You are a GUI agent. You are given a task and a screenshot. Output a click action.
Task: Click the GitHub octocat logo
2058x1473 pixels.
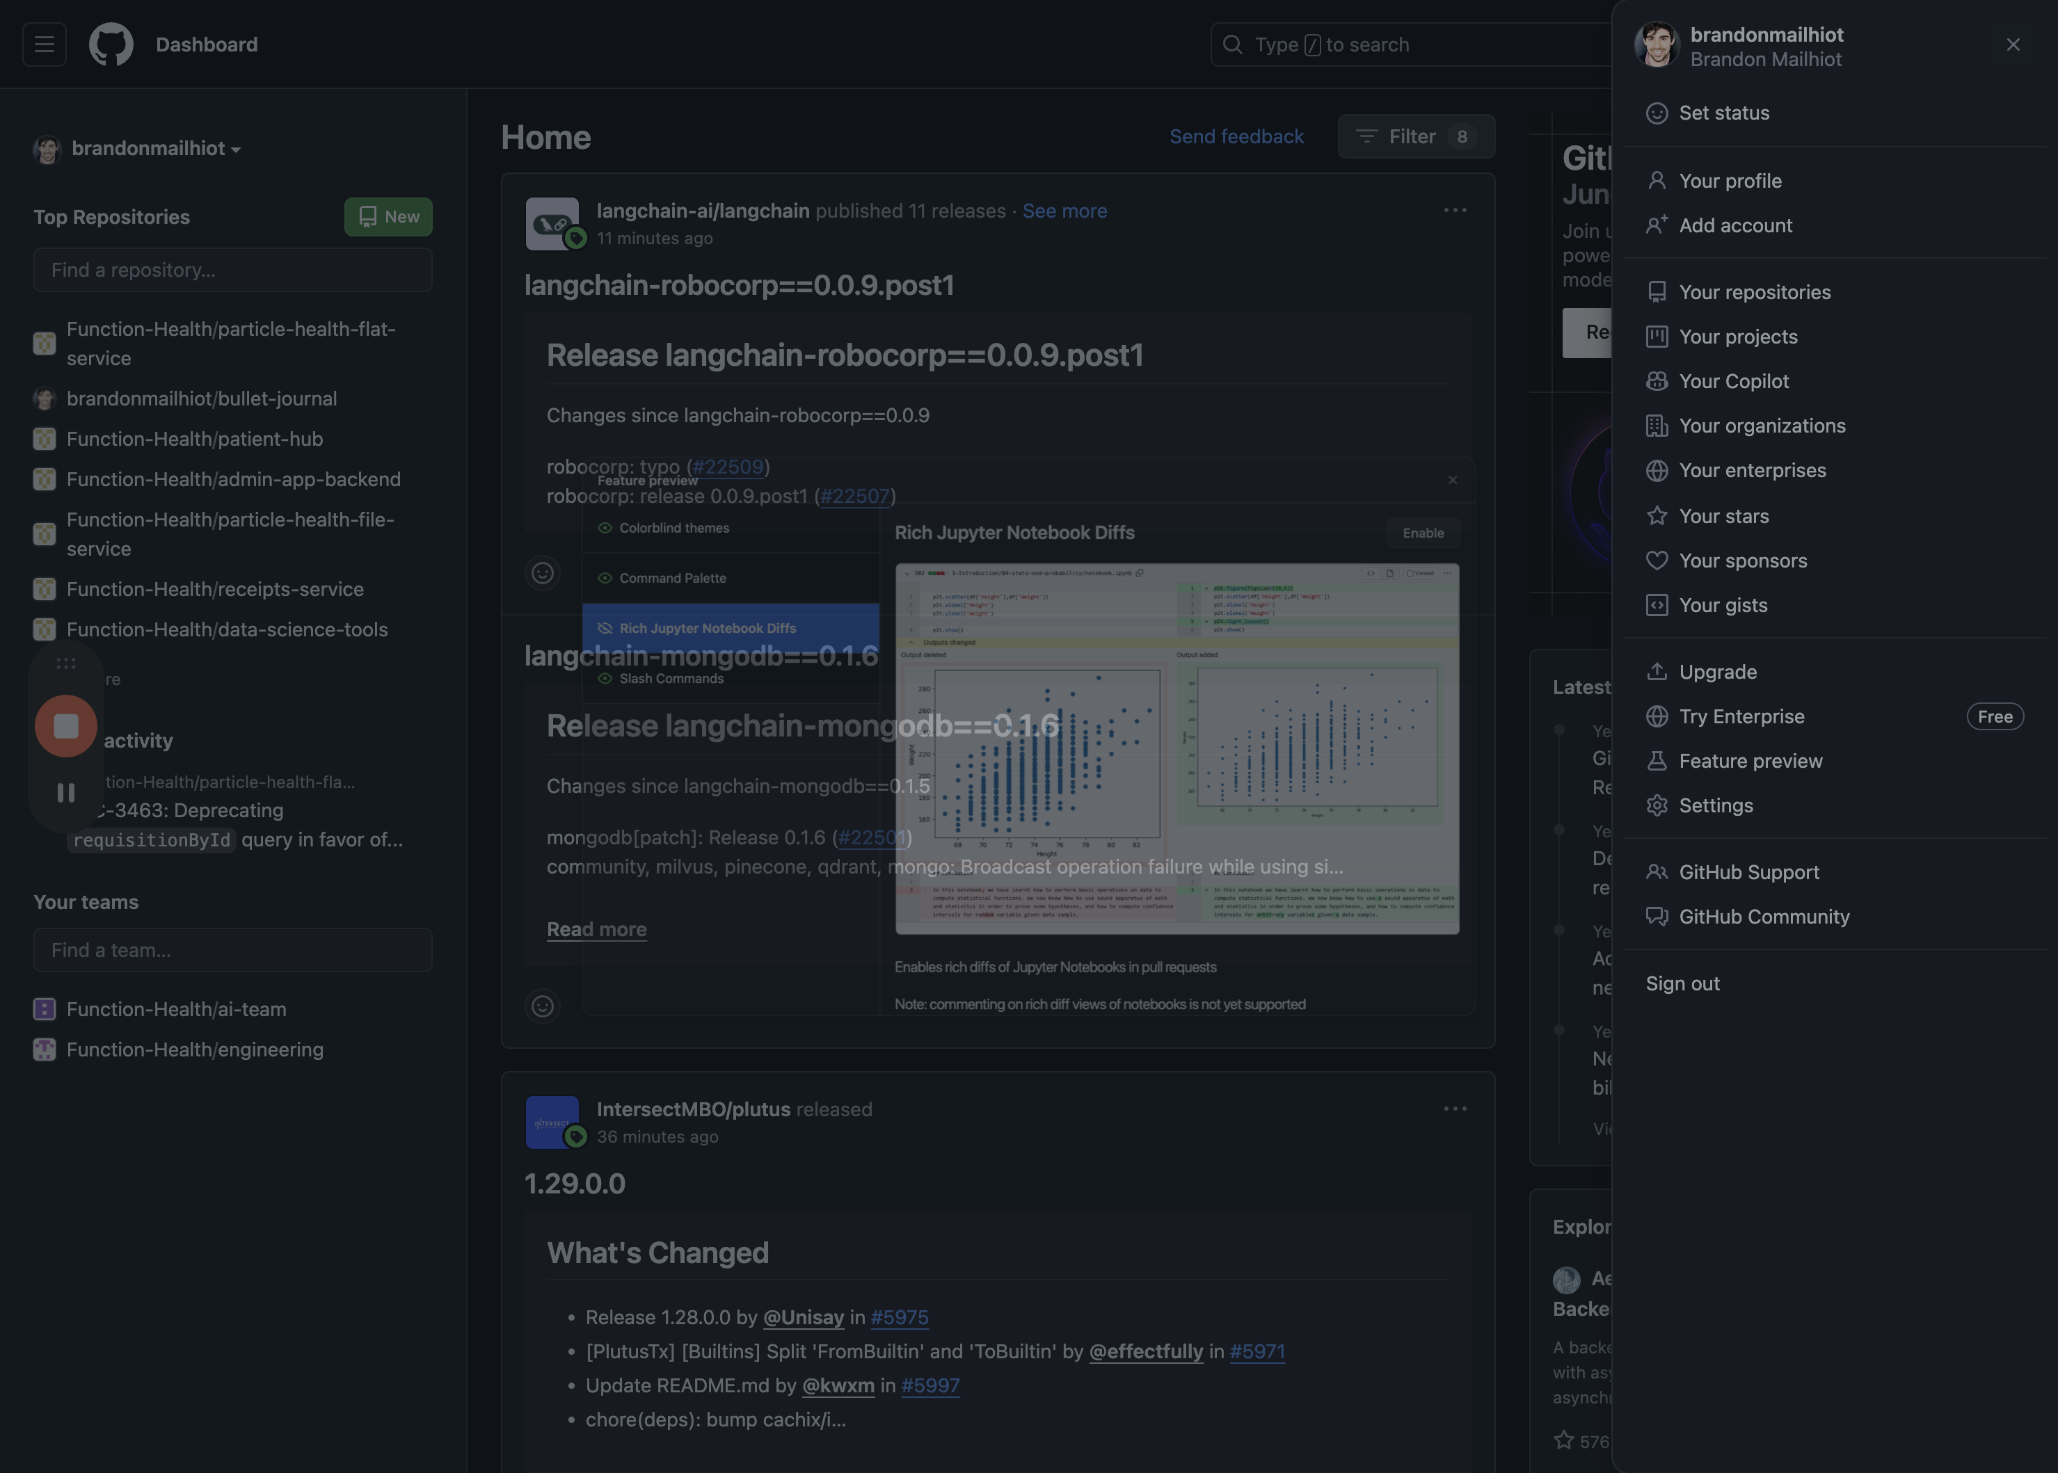click(x=111, y=45)
